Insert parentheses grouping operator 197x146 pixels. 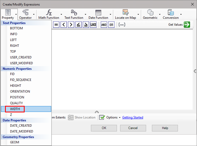(122, 25)
